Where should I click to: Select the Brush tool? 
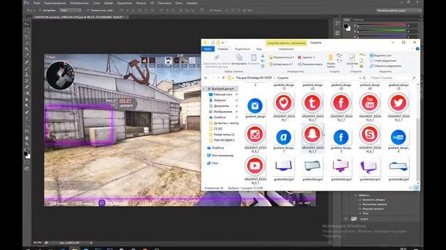click(x=26, y=68)
